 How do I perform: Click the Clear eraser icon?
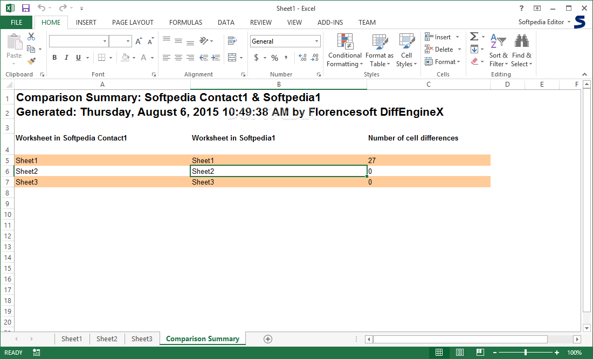pyautogui.click(x=474, y=61)
